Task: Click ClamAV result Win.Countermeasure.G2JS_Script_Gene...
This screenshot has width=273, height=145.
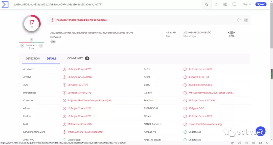Action: pyautogui.click(x=211, y=93)
